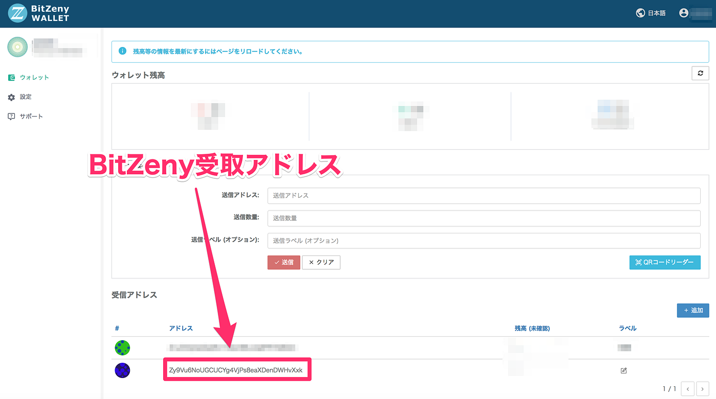Screen dimensions: 716x399
Task: Click the blue identicon in address list
Action: pyautogui.click(x=122, y=370)
